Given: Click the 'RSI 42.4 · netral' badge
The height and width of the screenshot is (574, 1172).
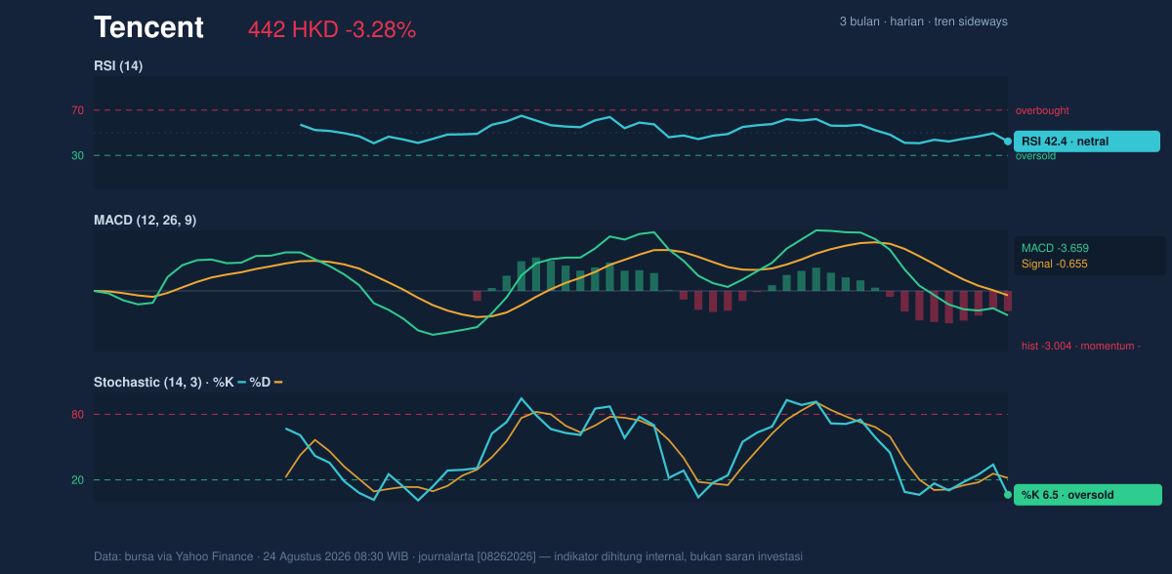Looking at the screenshot, I should [1087, 142].
